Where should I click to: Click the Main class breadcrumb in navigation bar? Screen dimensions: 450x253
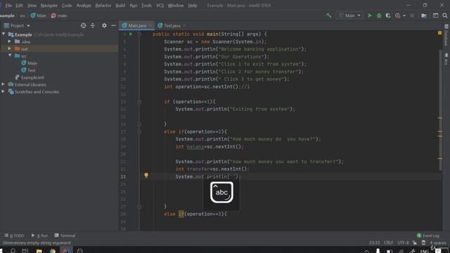coord(39,15)
